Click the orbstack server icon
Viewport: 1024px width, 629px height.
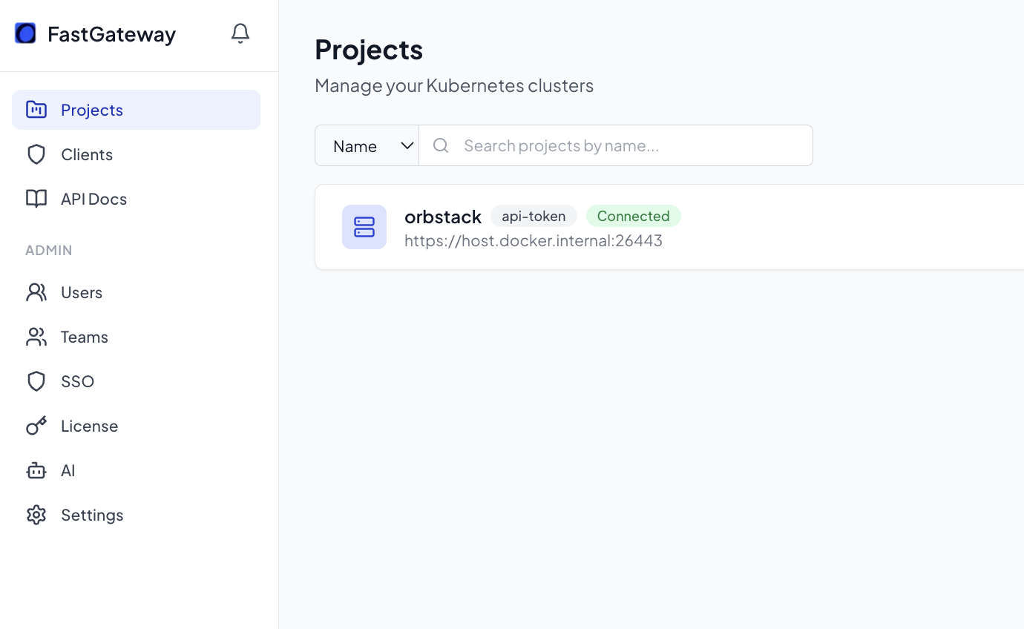[364, 227]
